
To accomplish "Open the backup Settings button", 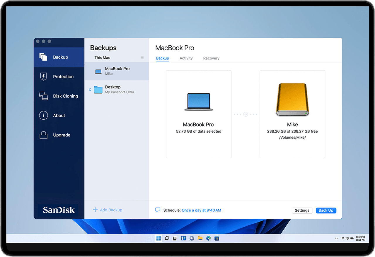I will pyautogui.click(x=302, y=210).
